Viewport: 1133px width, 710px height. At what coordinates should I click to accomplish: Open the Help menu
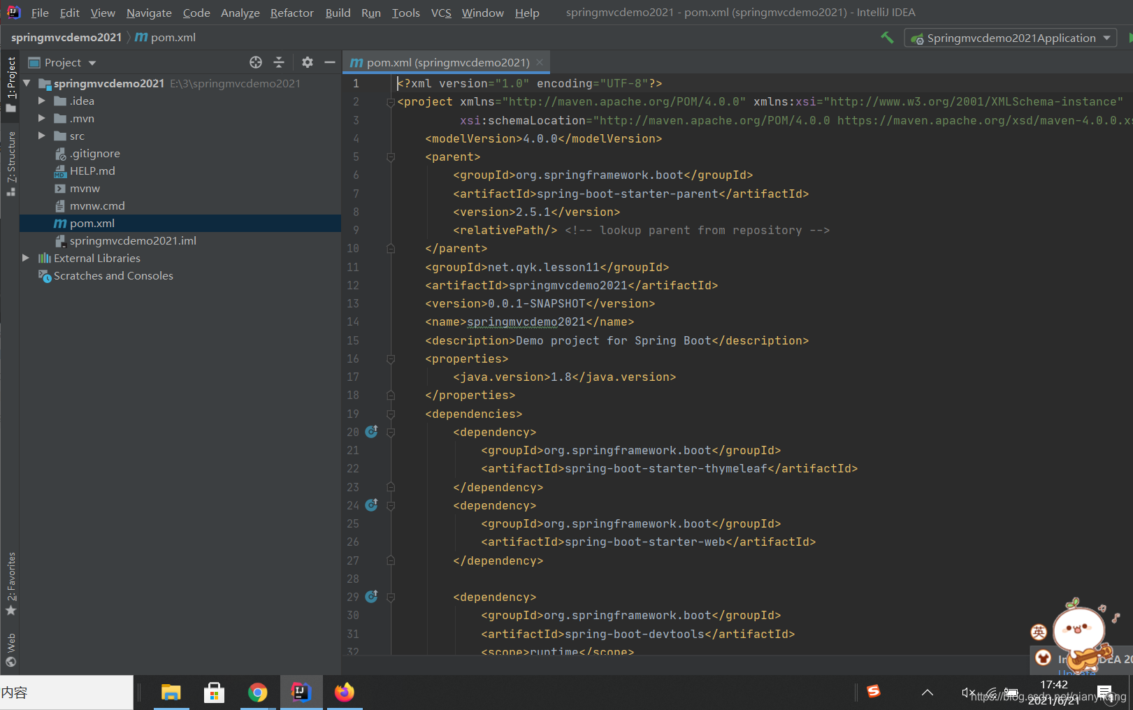point(527,13)
